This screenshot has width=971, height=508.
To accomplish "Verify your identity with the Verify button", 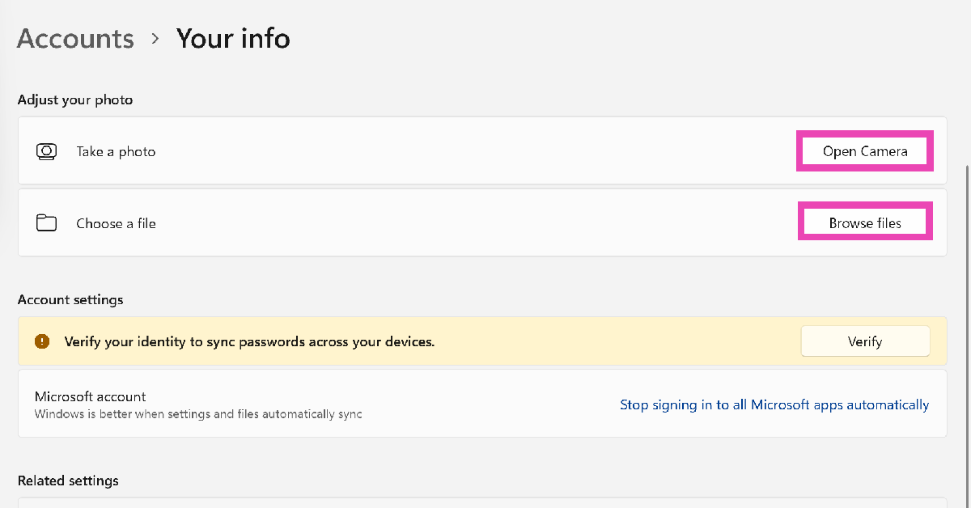I will 865,341.
